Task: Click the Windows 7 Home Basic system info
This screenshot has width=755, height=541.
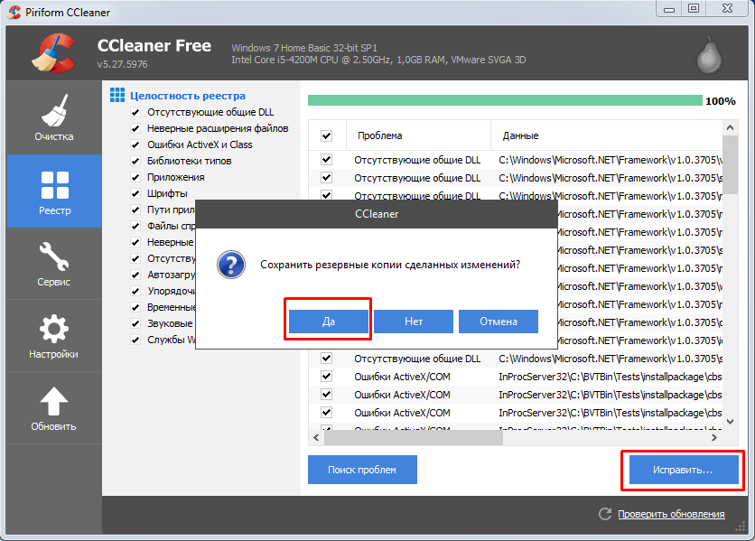Action: coord(304,48)
